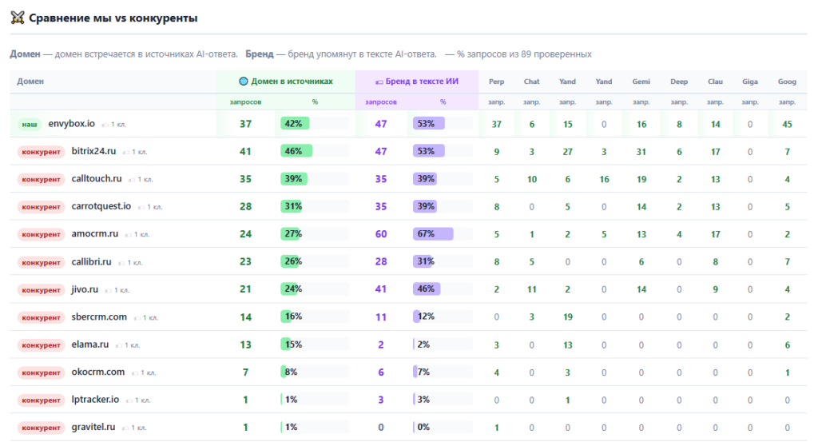Viewport: 818px width, 446px height.
Task: Open the callibri.ru domain entry
Action: click(x=91, y=261)
